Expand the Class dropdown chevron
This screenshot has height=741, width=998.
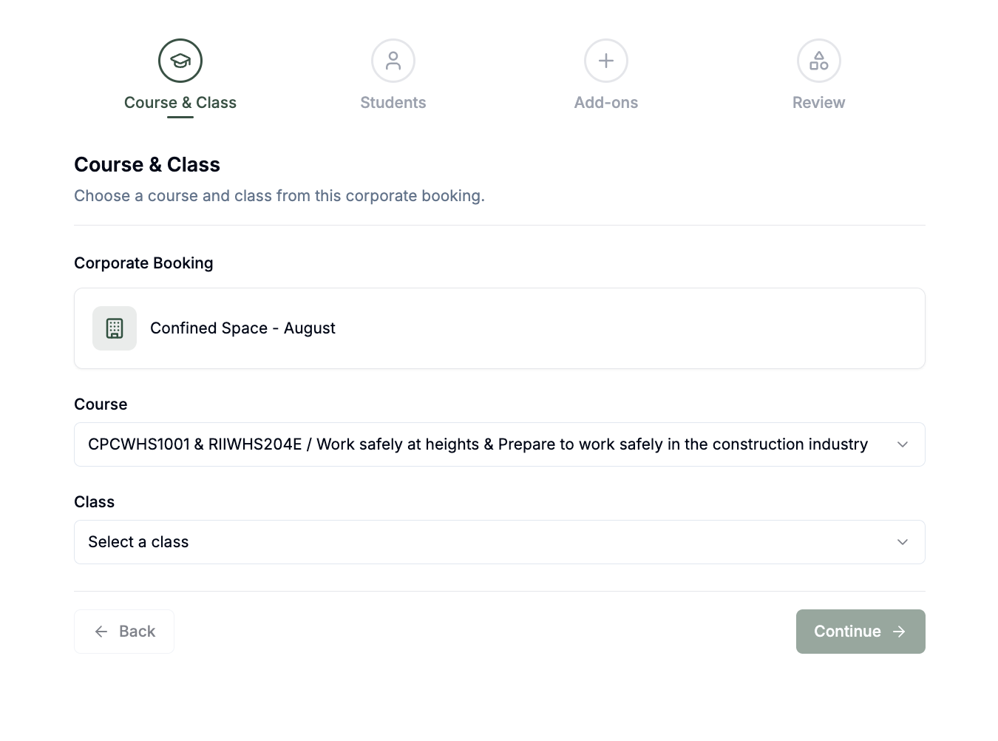point(903,542)
